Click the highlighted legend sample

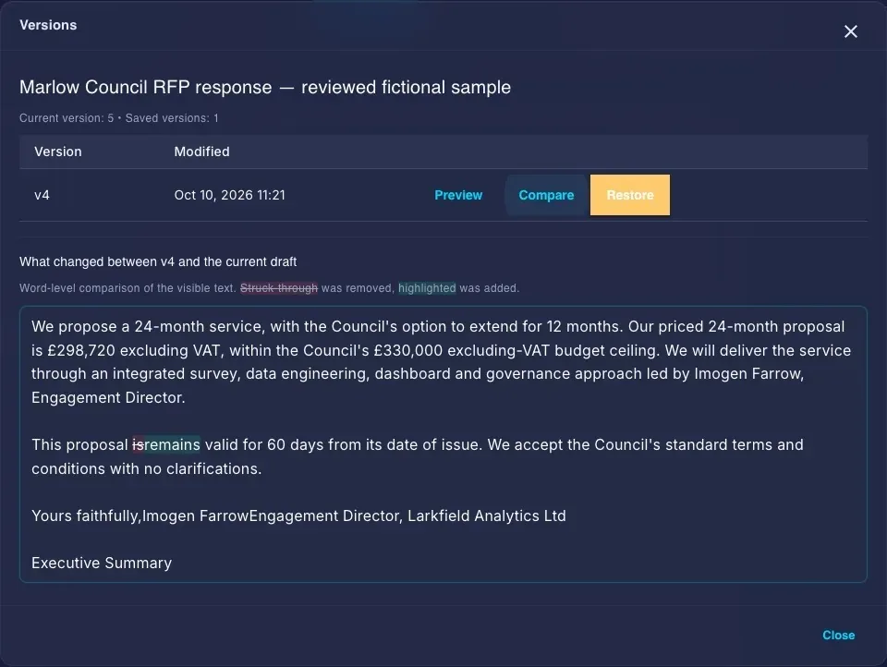coord(427,288)
